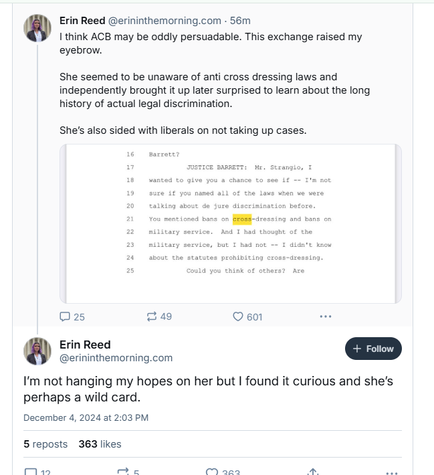Share the main post

point(312,472)
